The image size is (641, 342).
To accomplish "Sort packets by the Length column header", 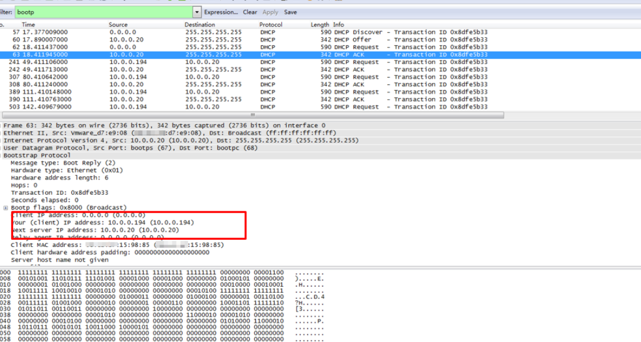I will point(320,24).
